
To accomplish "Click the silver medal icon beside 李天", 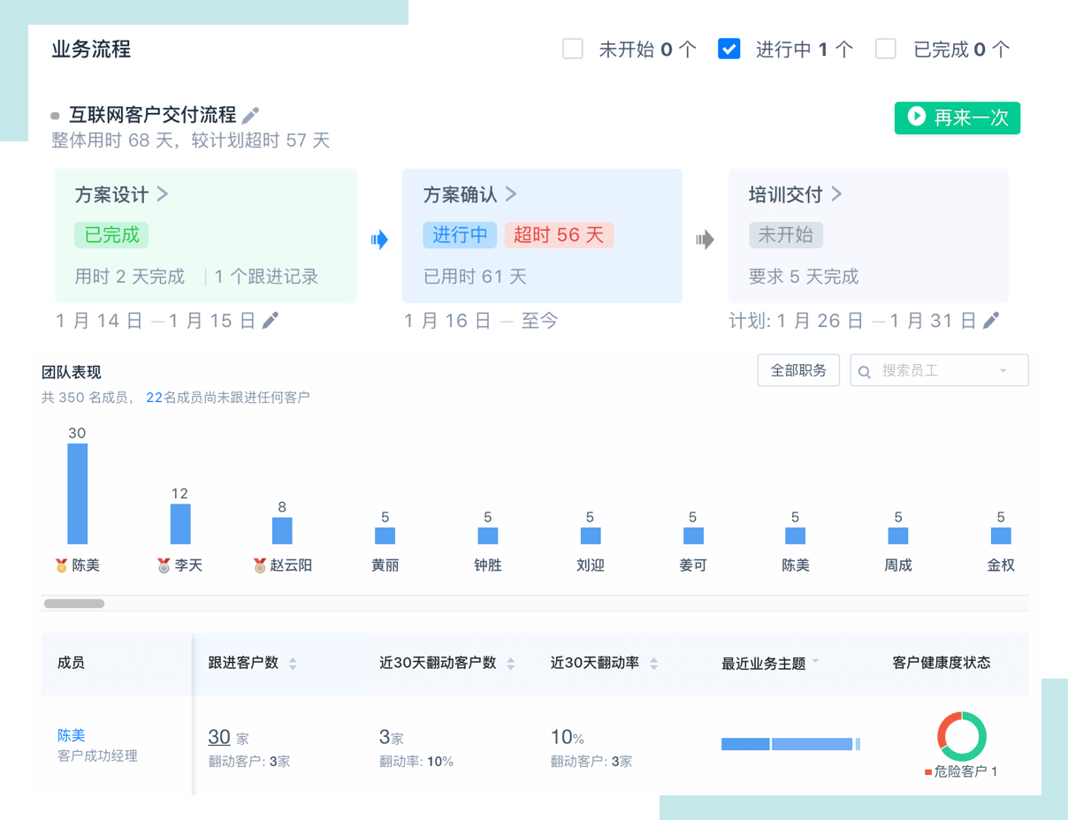I will 164,566.
